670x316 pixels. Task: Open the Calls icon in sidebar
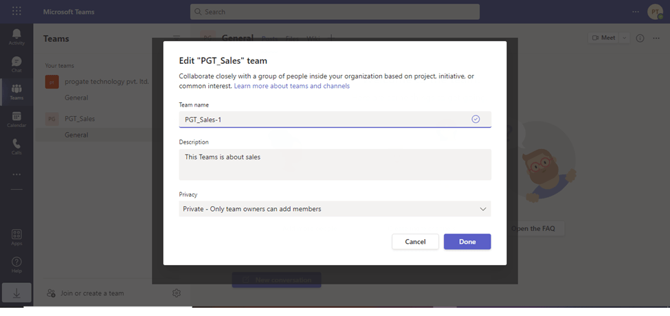[x=16, y=146]
